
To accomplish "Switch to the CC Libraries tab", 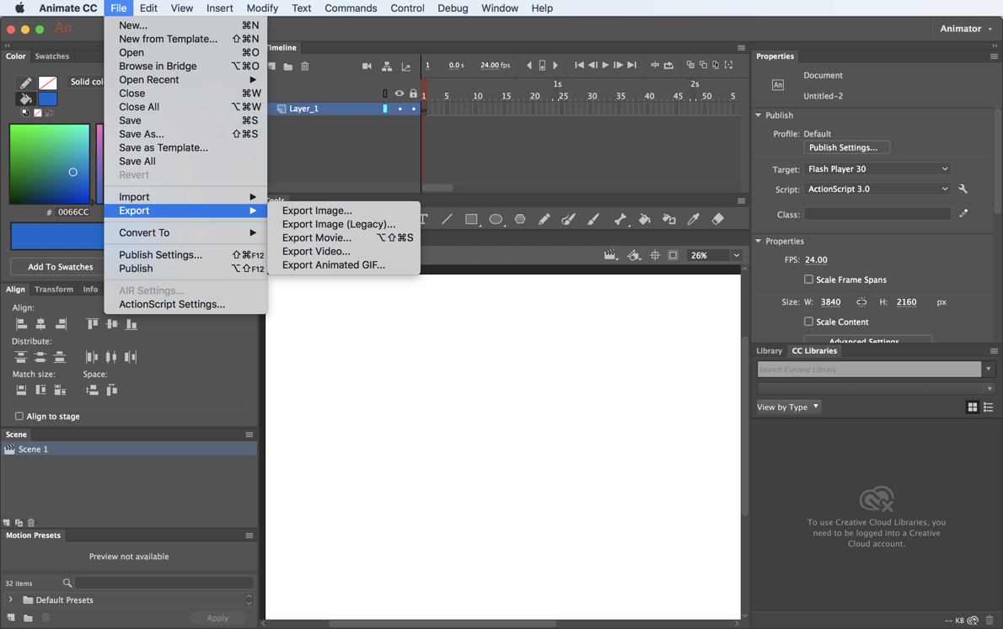I will click(x=814, y=350).
